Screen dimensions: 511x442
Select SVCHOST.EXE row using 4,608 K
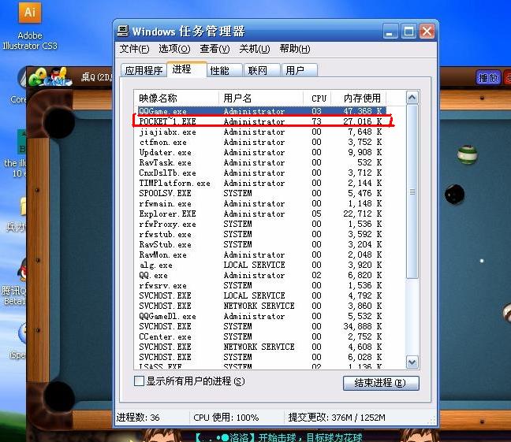(x=260, y=347)
